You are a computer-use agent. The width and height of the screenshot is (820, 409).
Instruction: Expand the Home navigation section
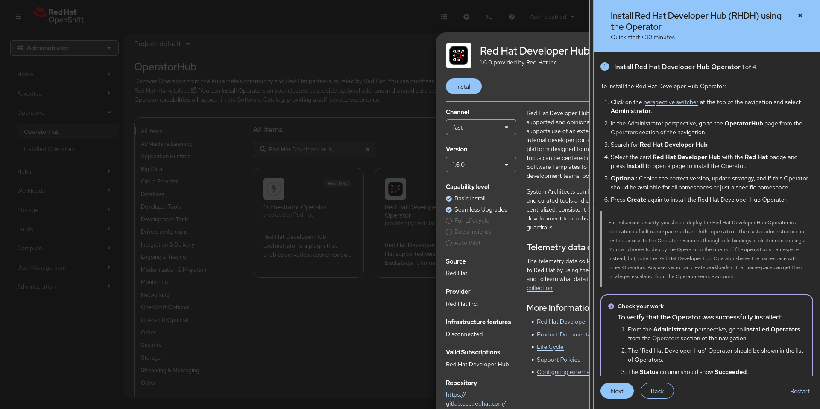(64, 74)
